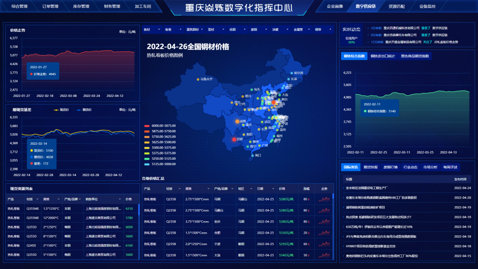Select the Urumqi city marker on map
The height and width of the screenshot is (269, 478).
(x=198, y=79)
